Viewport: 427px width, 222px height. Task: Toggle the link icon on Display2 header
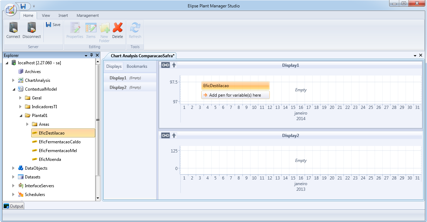coord(165,135)
